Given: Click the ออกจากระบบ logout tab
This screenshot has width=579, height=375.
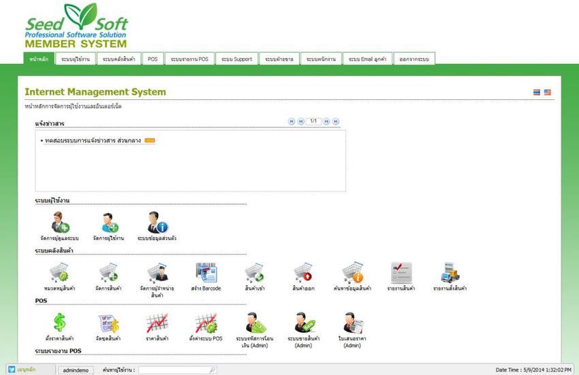Looking at the screenshot, I should coord(414,59).
